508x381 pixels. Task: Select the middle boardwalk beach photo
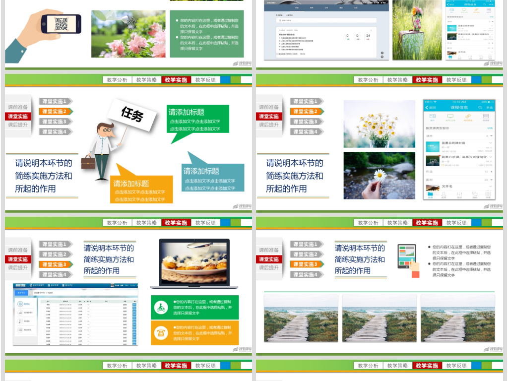click(380, 318)
